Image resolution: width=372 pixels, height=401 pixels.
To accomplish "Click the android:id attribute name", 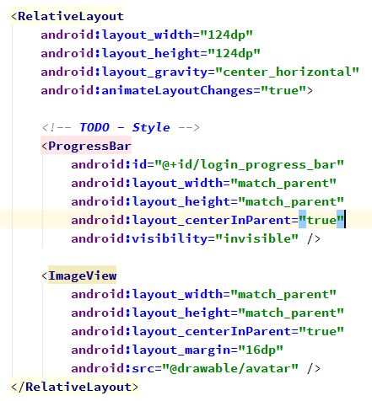I will coord(109,164).
